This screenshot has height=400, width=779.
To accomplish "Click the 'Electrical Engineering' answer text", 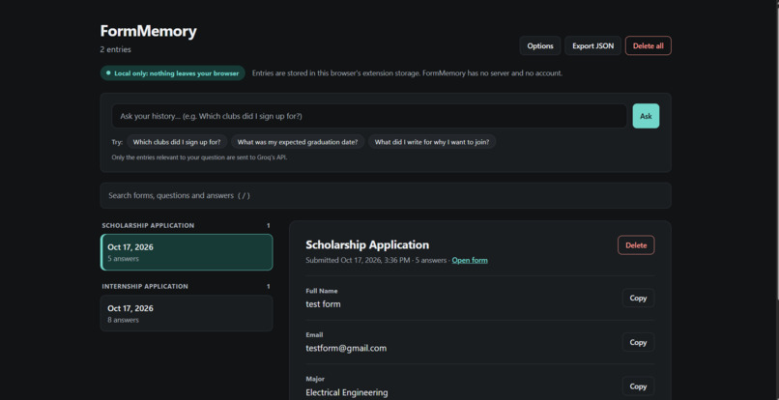I will coord(347,392).
